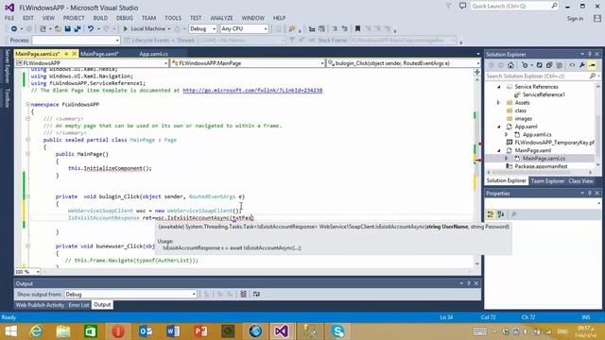The height and width of the screenshot is (340, 605).
Task: Click Sign in link
Action: click(575, 19)
